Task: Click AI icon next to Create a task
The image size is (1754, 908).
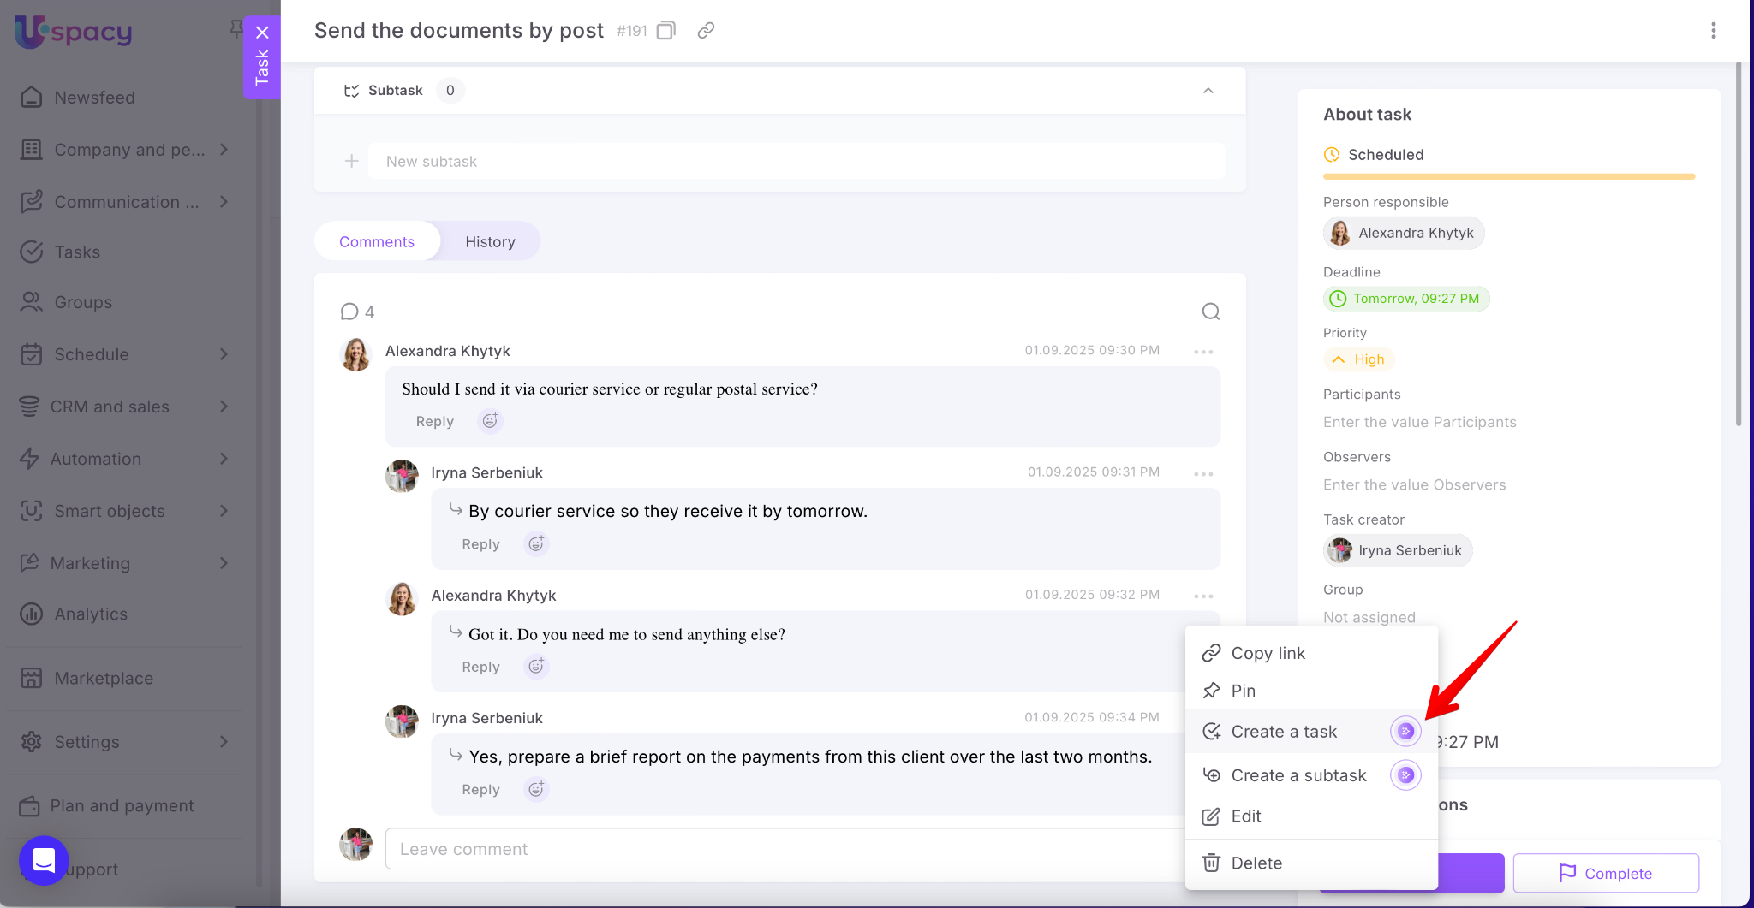Action: click(x=1405, y=732)
